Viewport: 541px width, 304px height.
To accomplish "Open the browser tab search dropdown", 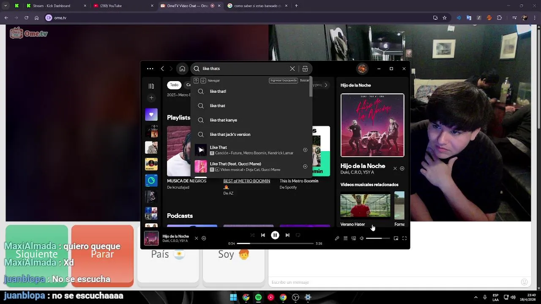I will [5, 6].
